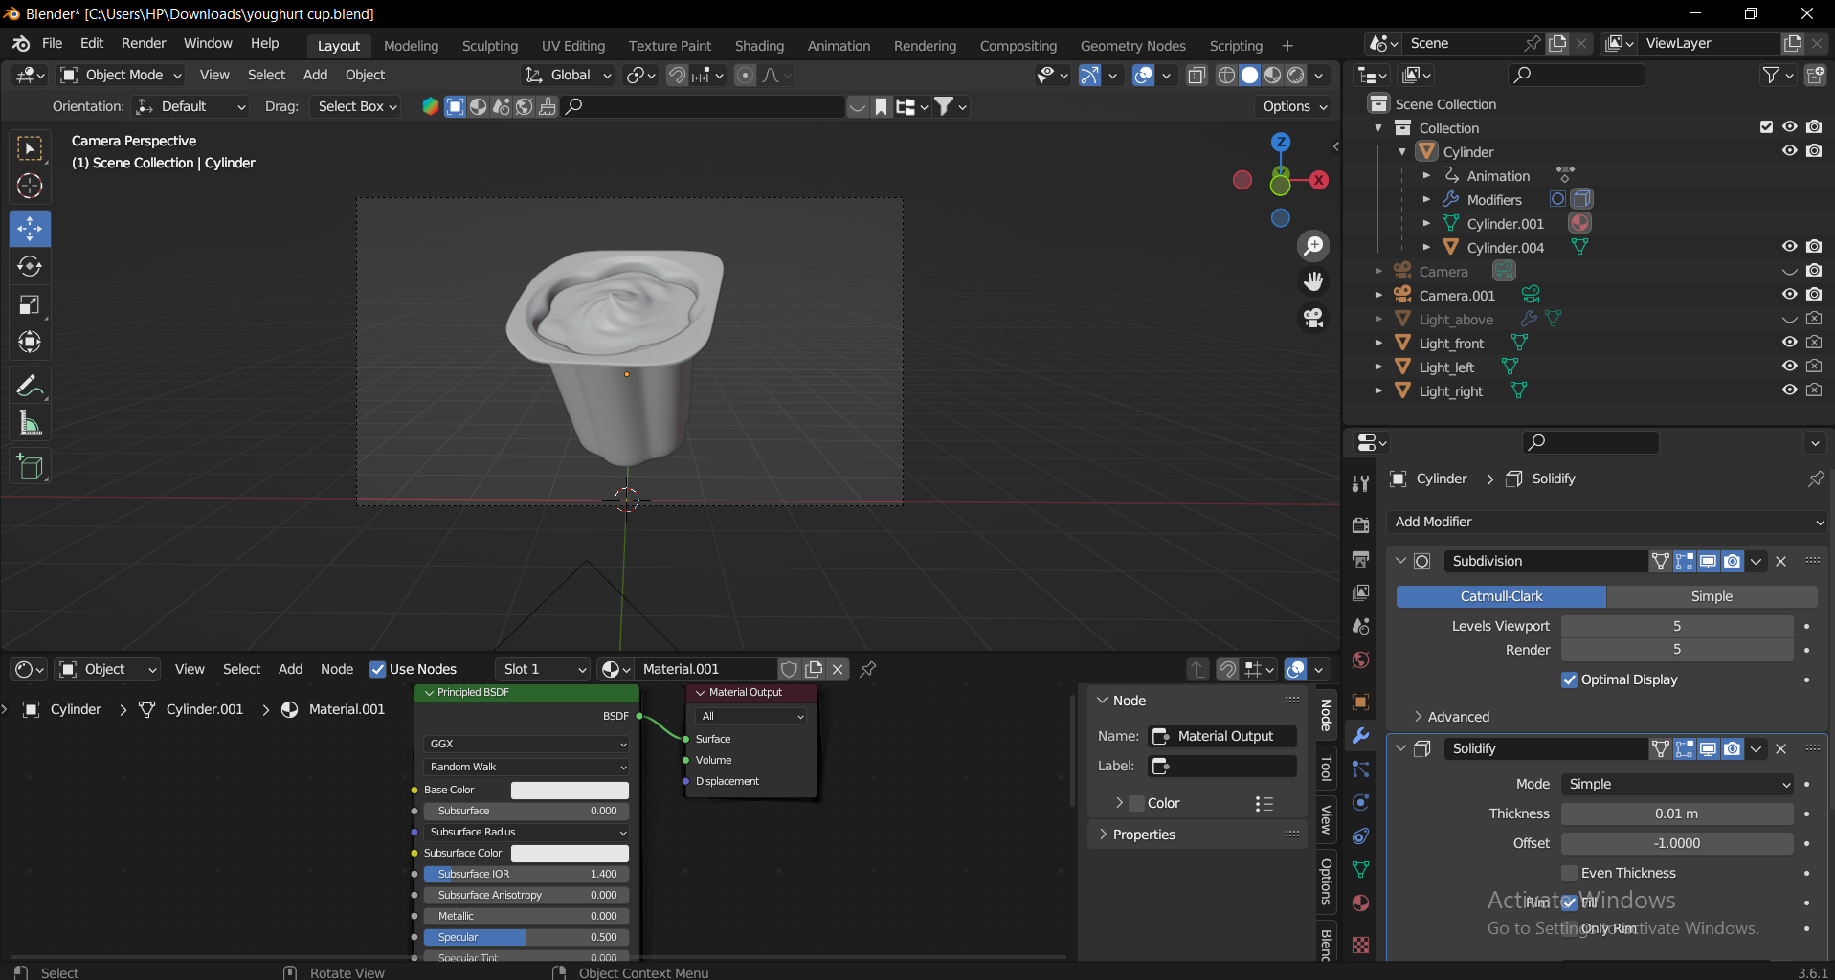1835x980 pixels.
Task: Open the Material properties tab
Action: 1360,902
